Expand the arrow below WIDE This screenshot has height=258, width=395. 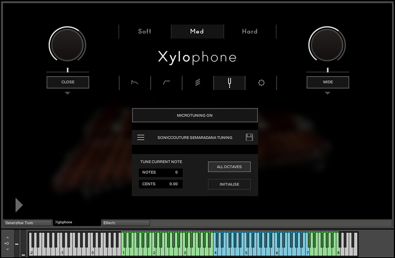click(327, 93)
